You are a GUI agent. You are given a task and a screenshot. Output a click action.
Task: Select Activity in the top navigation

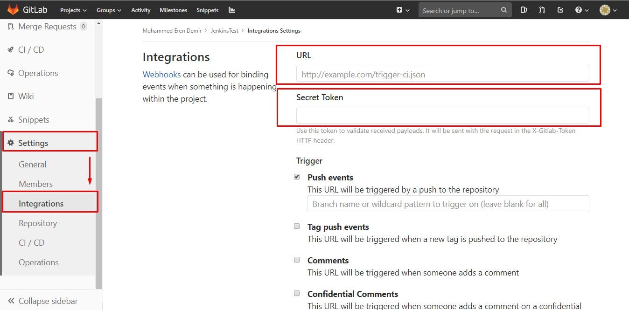(x=140, y=10)
